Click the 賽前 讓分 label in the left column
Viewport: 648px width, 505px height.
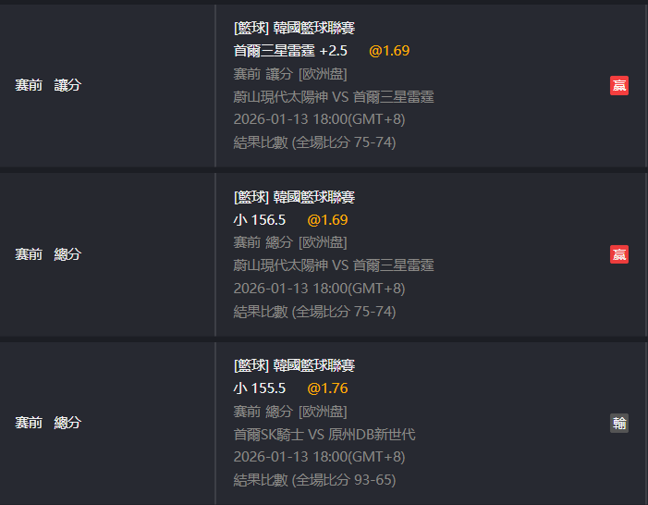point(48,85)
